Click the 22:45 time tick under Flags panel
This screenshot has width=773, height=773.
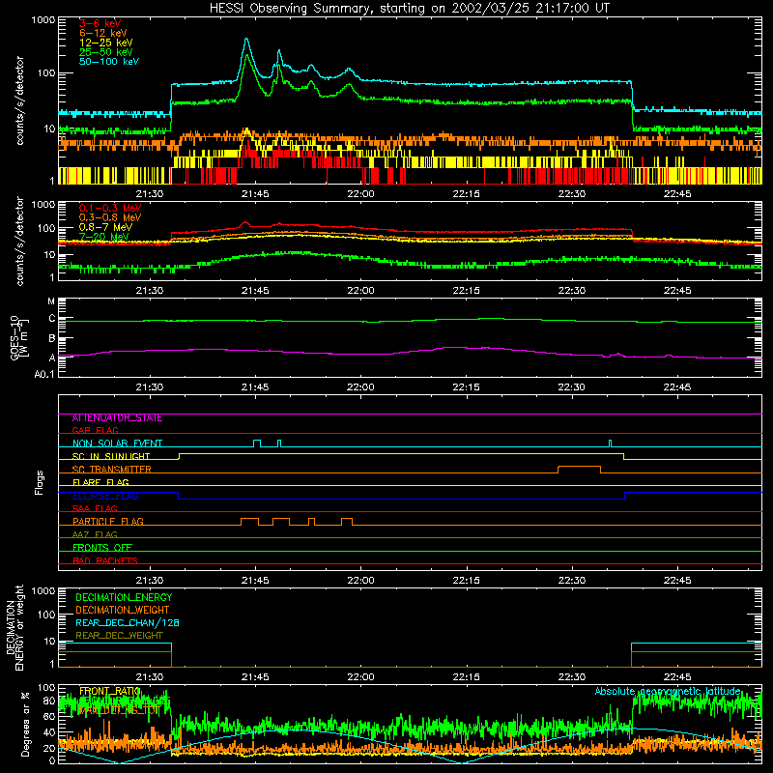pyautogui.click(x=677, y=581)
